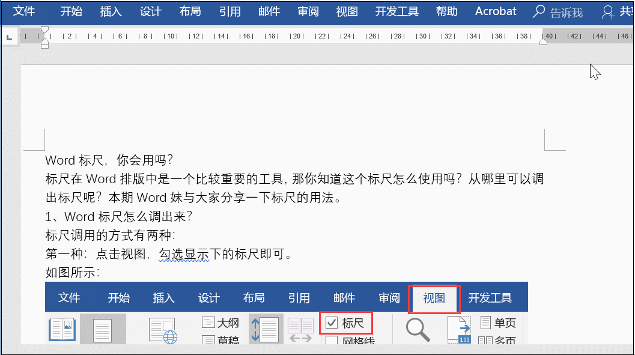Select the 100% zoom icon

pos(460,329)
